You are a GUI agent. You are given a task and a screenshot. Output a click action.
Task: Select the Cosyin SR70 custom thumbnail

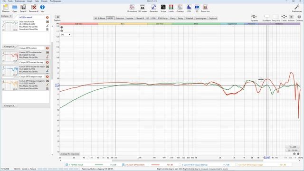pos(9,57)
